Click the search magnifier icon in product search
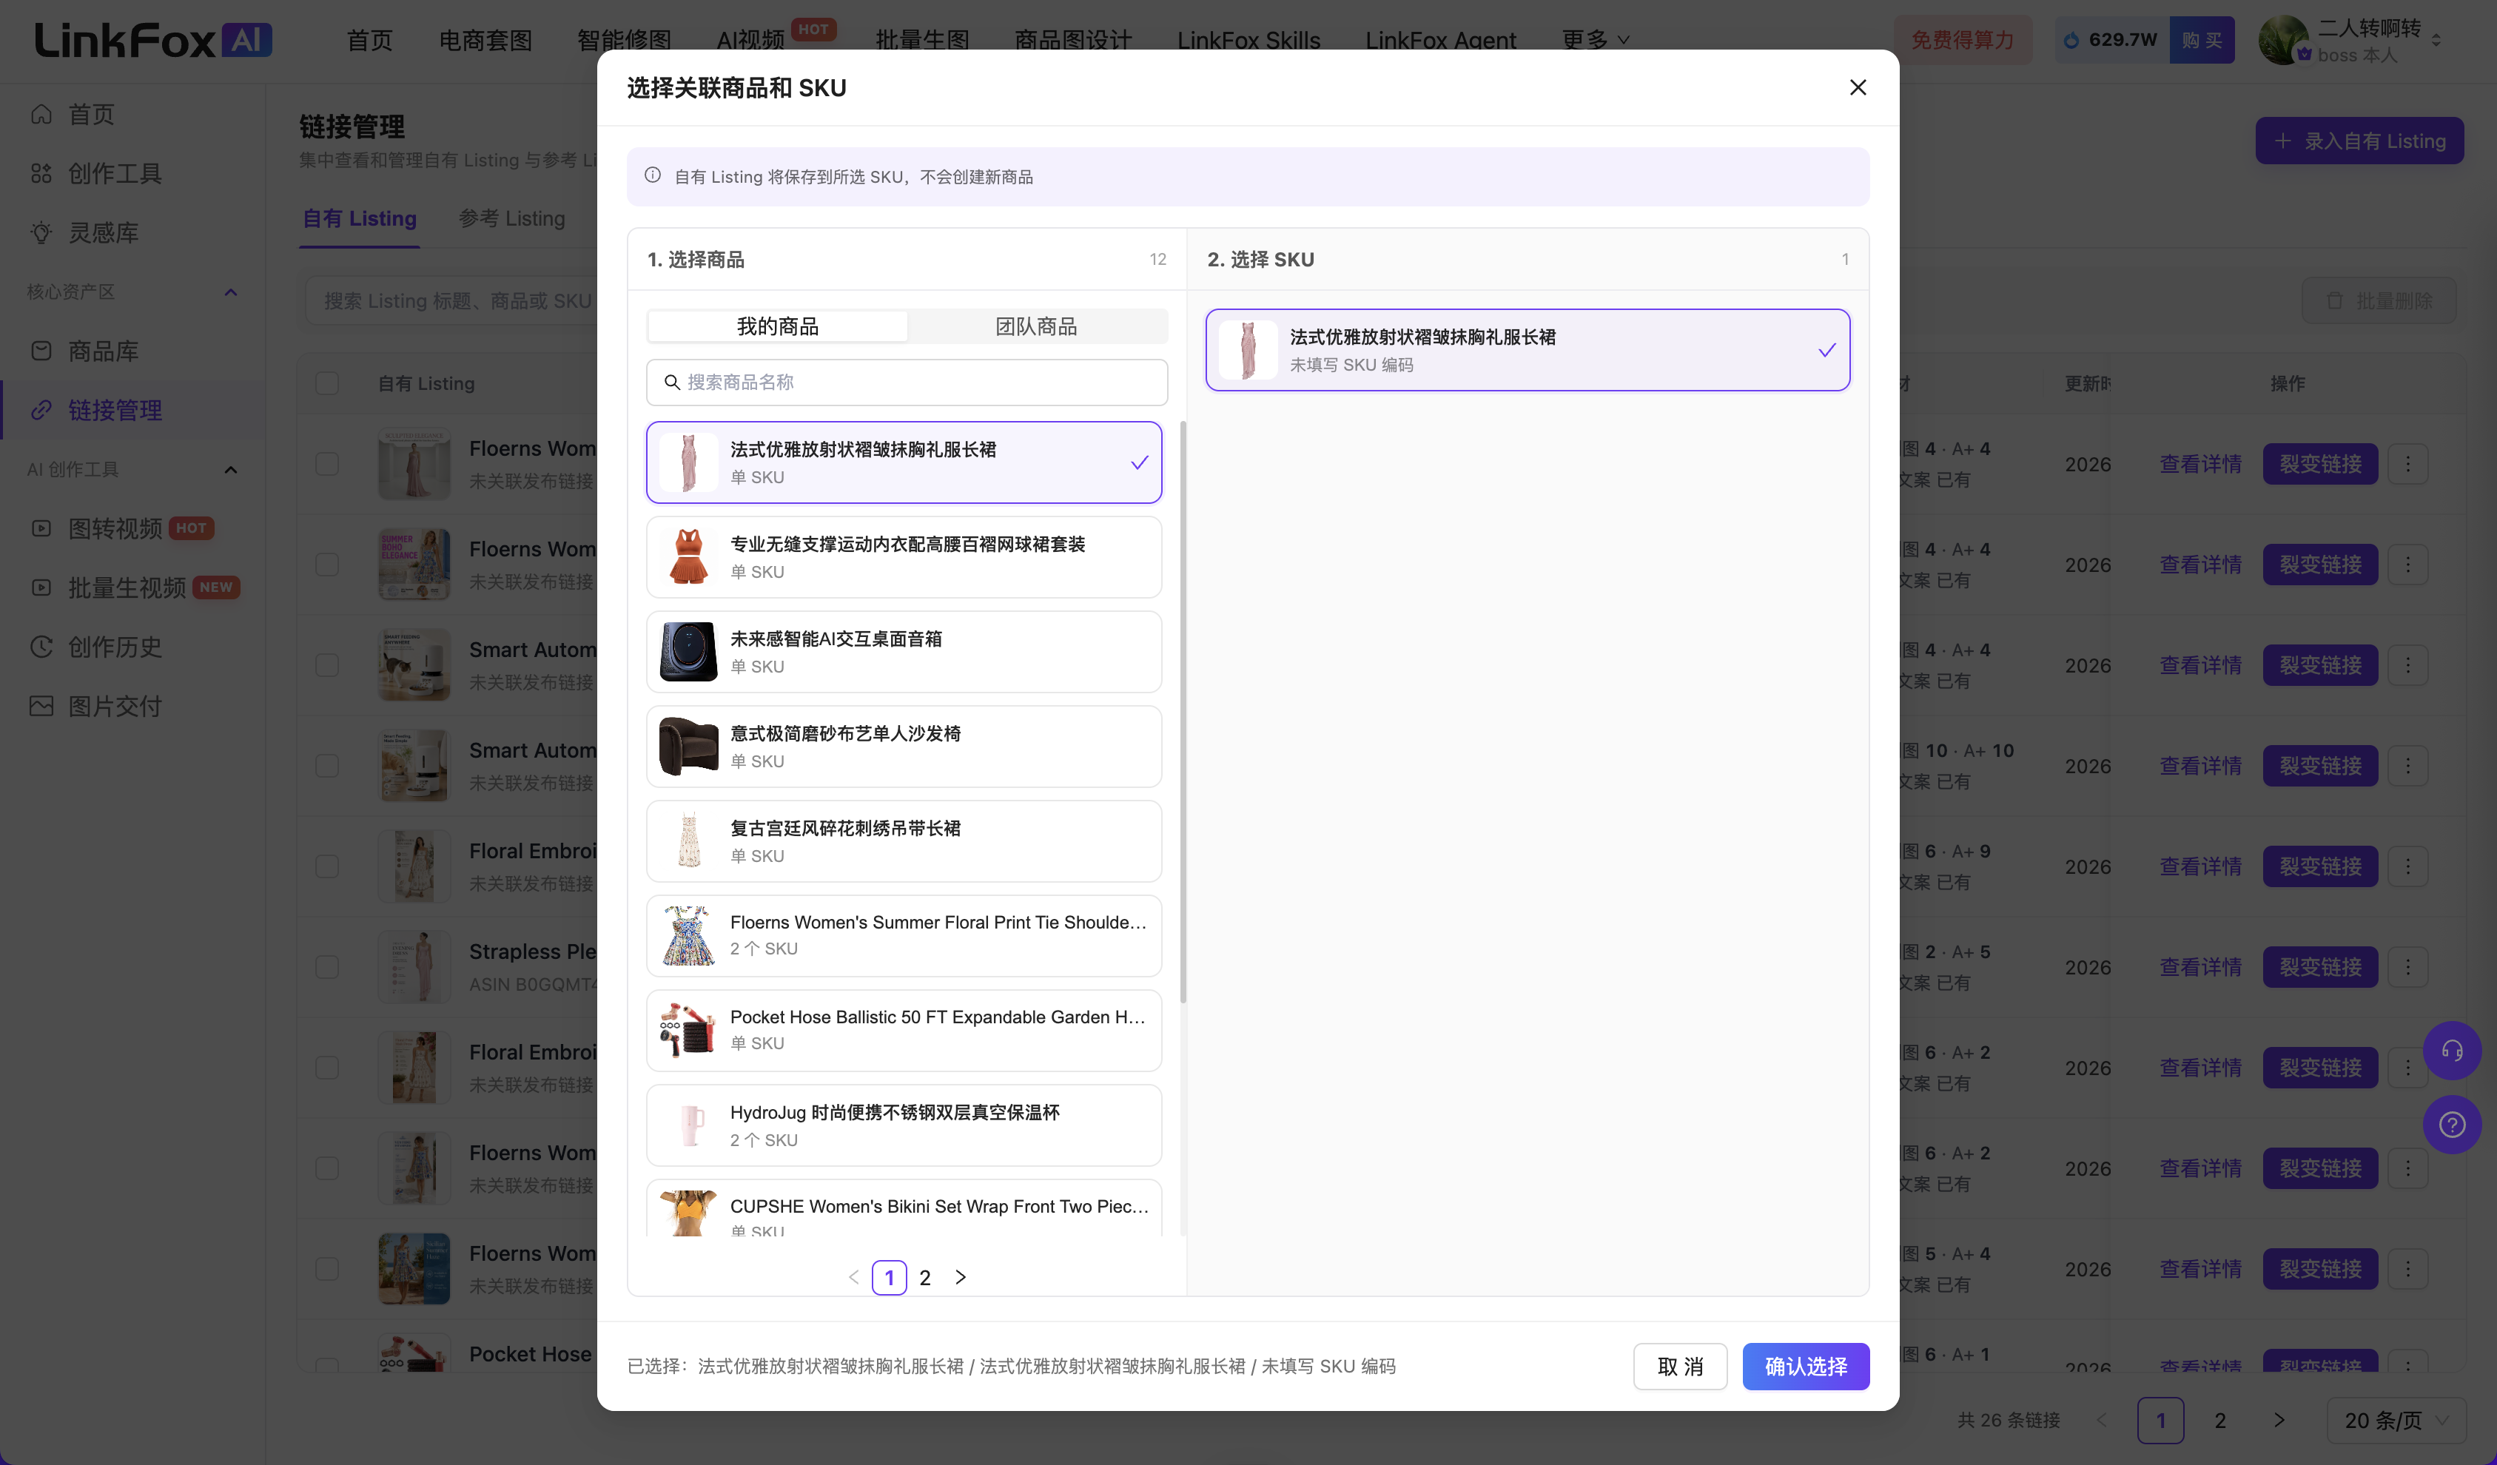This screenshot has width=2497, height=1465. (x=672, y=383)
